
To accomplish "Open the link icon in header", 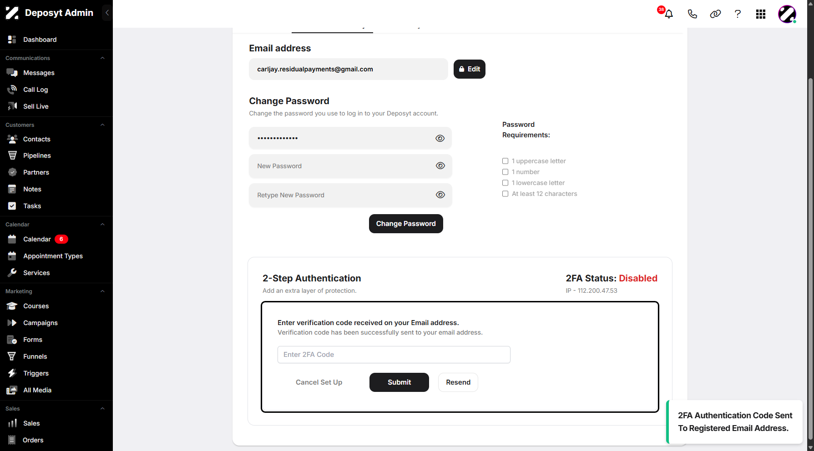I will click(x=715, y=14).
